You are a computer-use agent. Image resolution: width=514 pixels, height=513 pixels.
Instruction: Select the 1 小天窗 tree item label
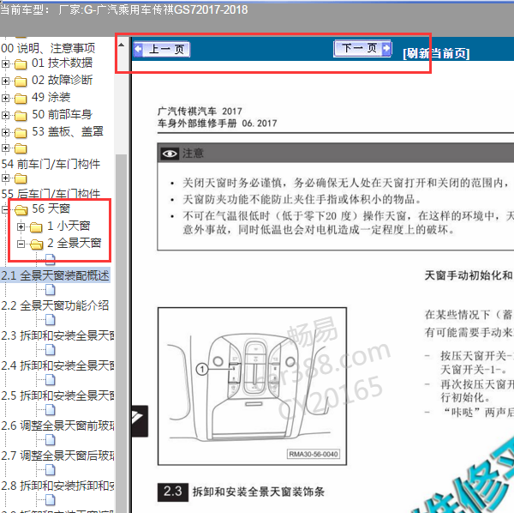(x=69, y=226)
